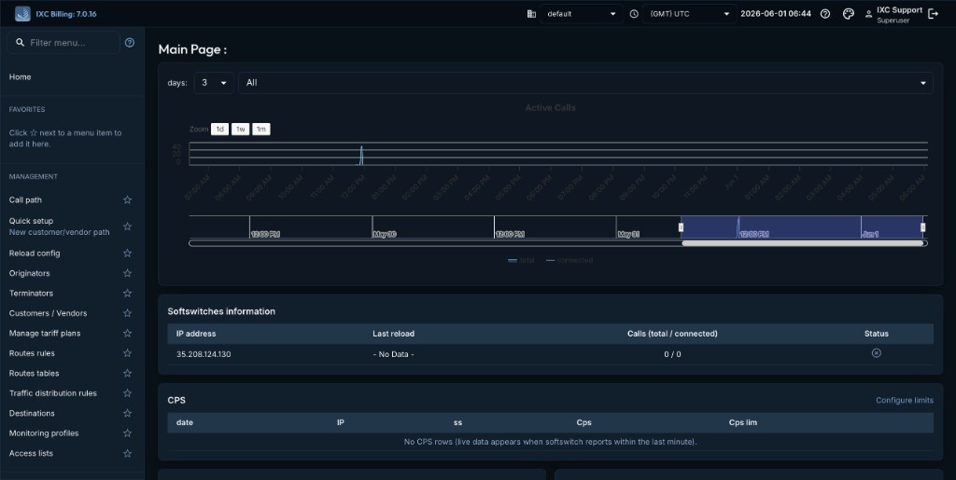The height and width of the screenshot is (480, 956).
Task: Click the softswitch status icon for 35.208.124.130
Action: 876,353
